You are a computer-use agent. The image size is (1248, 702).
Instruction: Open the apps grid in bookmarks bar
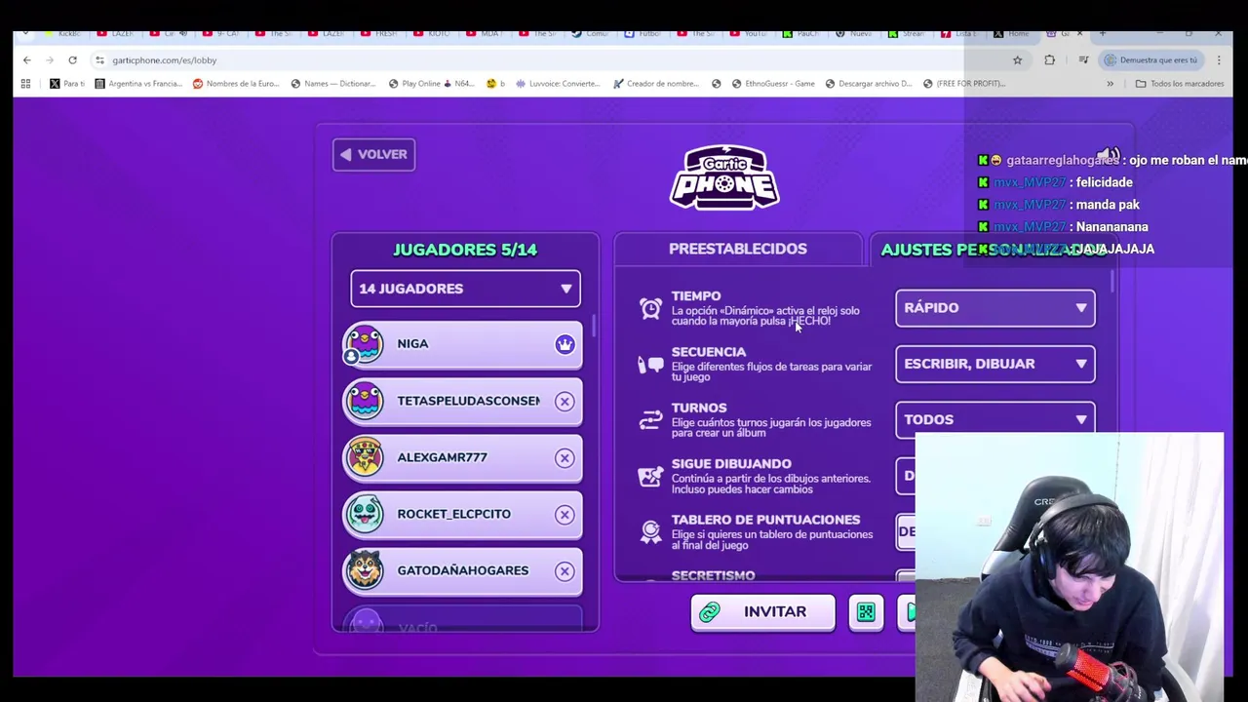click(25, 84)
